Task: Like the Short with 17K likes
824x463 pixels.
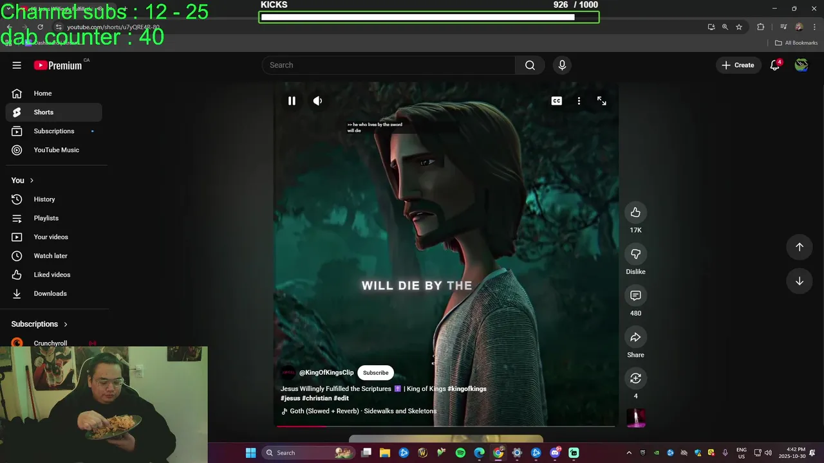Action: 635,212
